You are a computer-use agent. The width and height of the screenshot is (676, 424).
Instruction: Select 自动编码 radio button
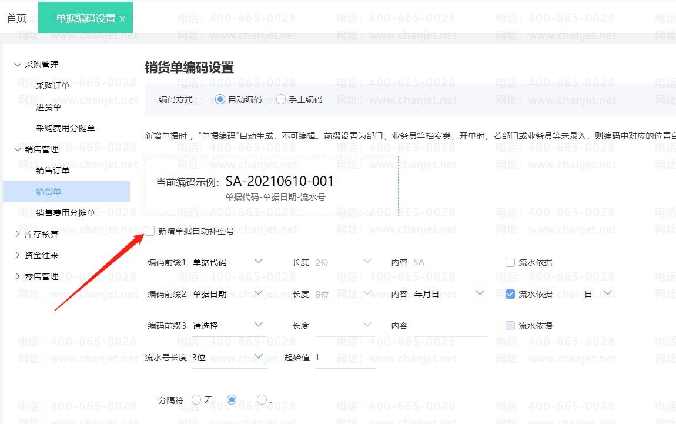220,99
